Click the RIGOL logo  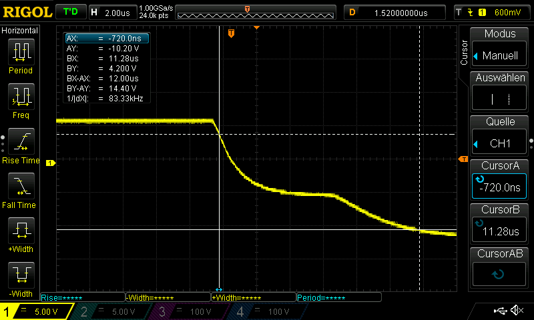coord(27,12)
